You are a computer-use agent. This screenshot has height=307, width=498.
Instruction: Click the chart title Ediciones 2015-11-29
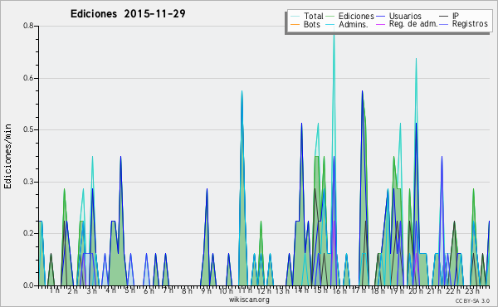click(x=128, y=14)
